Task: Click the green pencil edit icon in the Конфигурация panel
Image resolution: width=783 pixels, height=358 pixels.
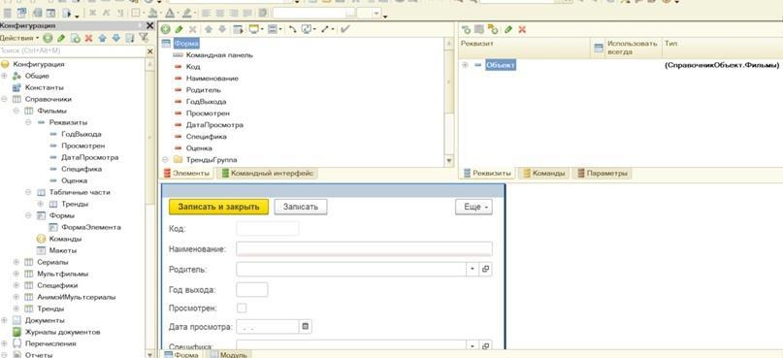Action: click(x=61, y=38)
